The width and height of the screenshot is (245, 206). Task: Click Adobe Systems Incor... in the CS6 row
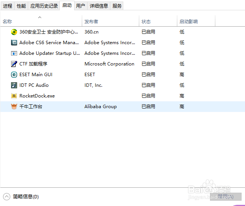(110, 43)
